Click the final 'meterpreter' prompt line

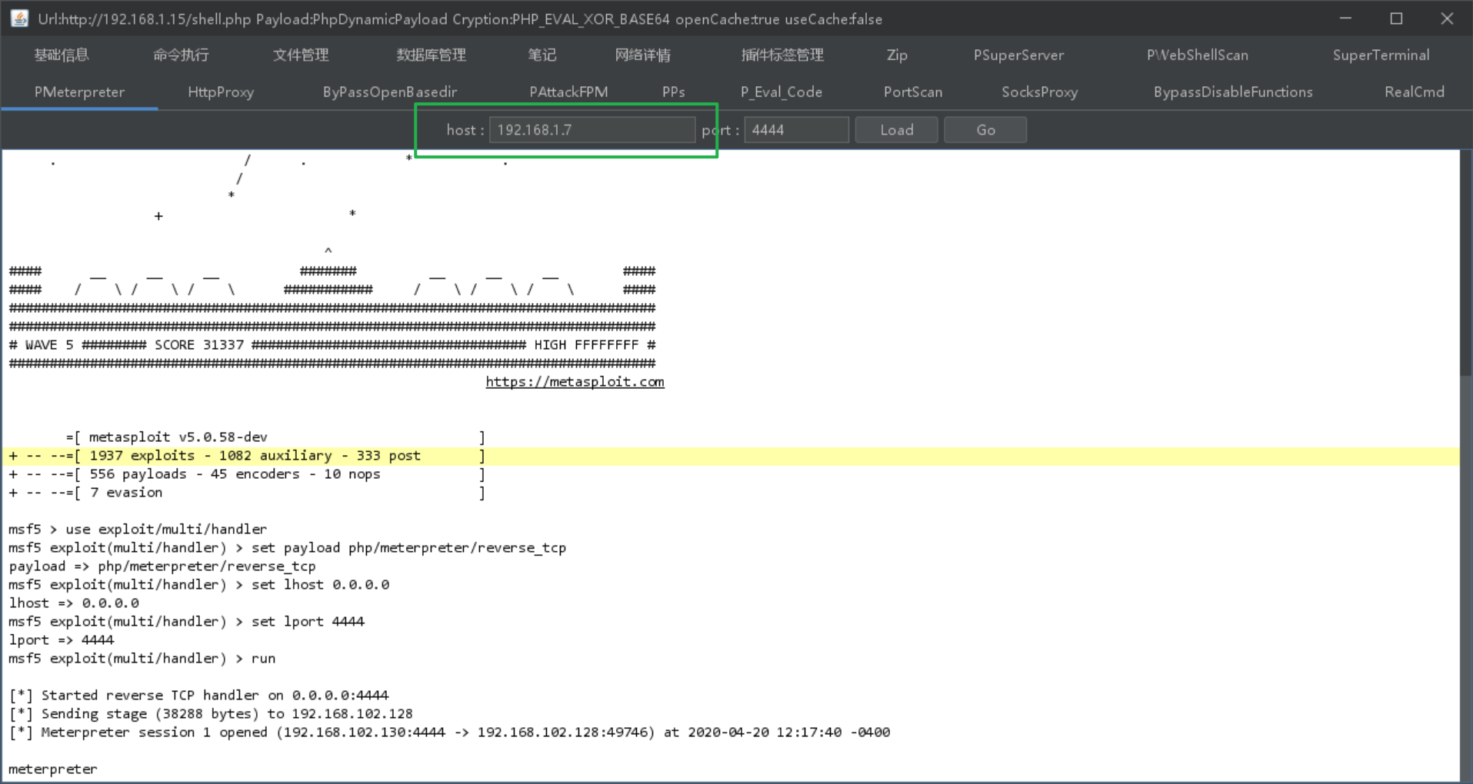(52, 769)
